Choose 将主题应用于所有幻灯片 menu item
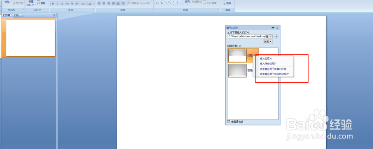 click(x=273, y=69)
